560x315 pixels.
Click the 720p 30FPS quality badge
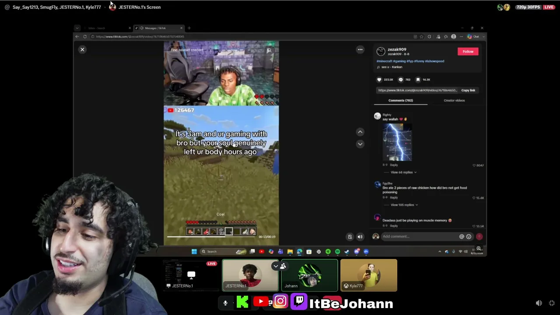[528, 7]
